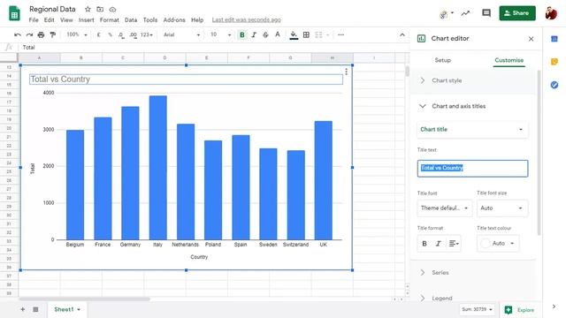Open the Title font size Auto dropdown
This screenshot has width=566, height=318.
[502, 208]
